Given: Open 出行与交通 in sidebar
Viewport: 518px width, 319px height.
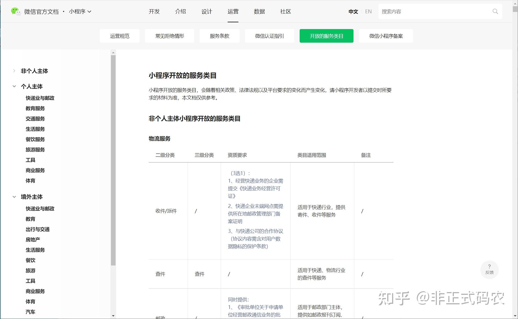Looking at the screenshot, I should [x=38, y=229].
